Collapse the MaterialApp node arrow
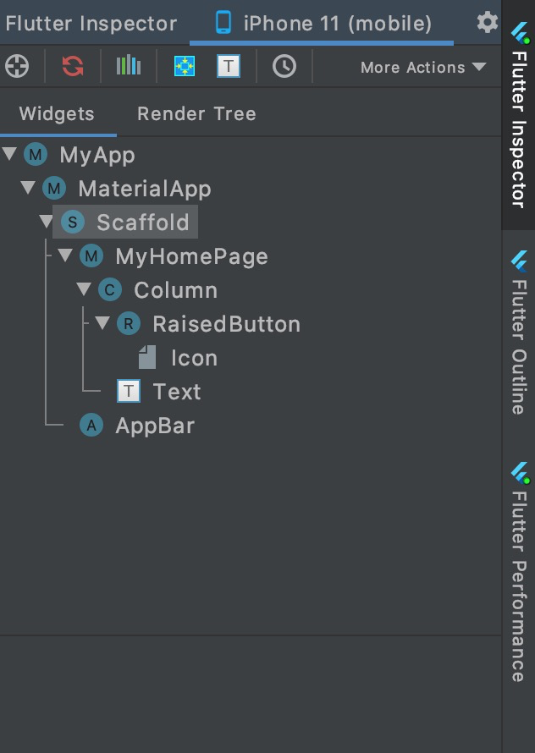The image size is (535, 753). [x=29, y=189]
